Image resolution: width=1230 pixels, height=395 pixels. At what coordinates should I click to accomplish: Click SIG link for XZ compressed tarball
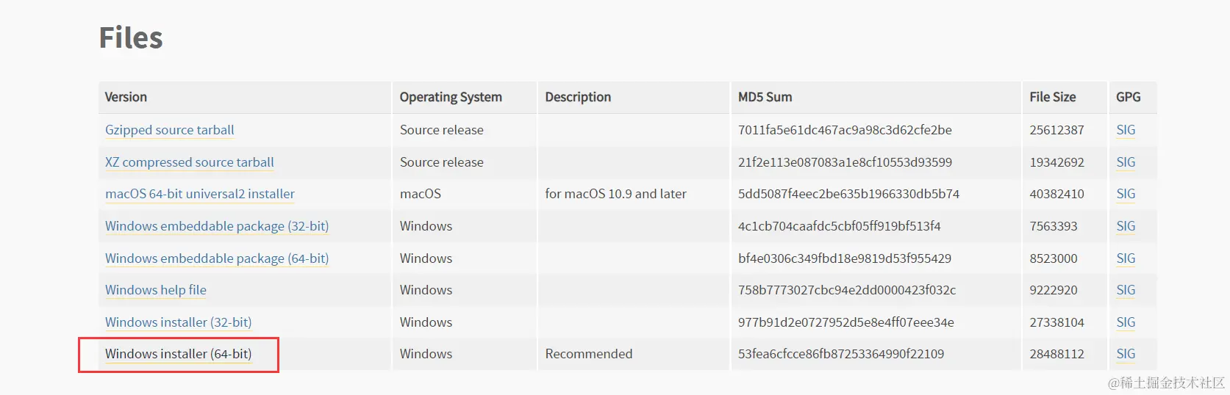[x=1125, y=162]
